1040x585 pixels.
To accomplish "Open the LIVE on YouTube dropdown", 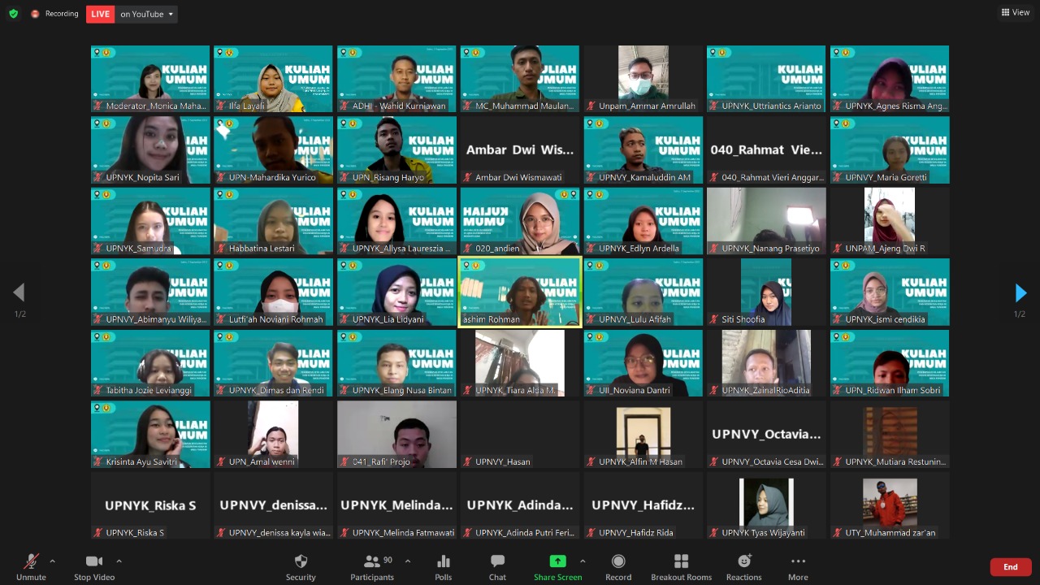I will pos(147,14).
